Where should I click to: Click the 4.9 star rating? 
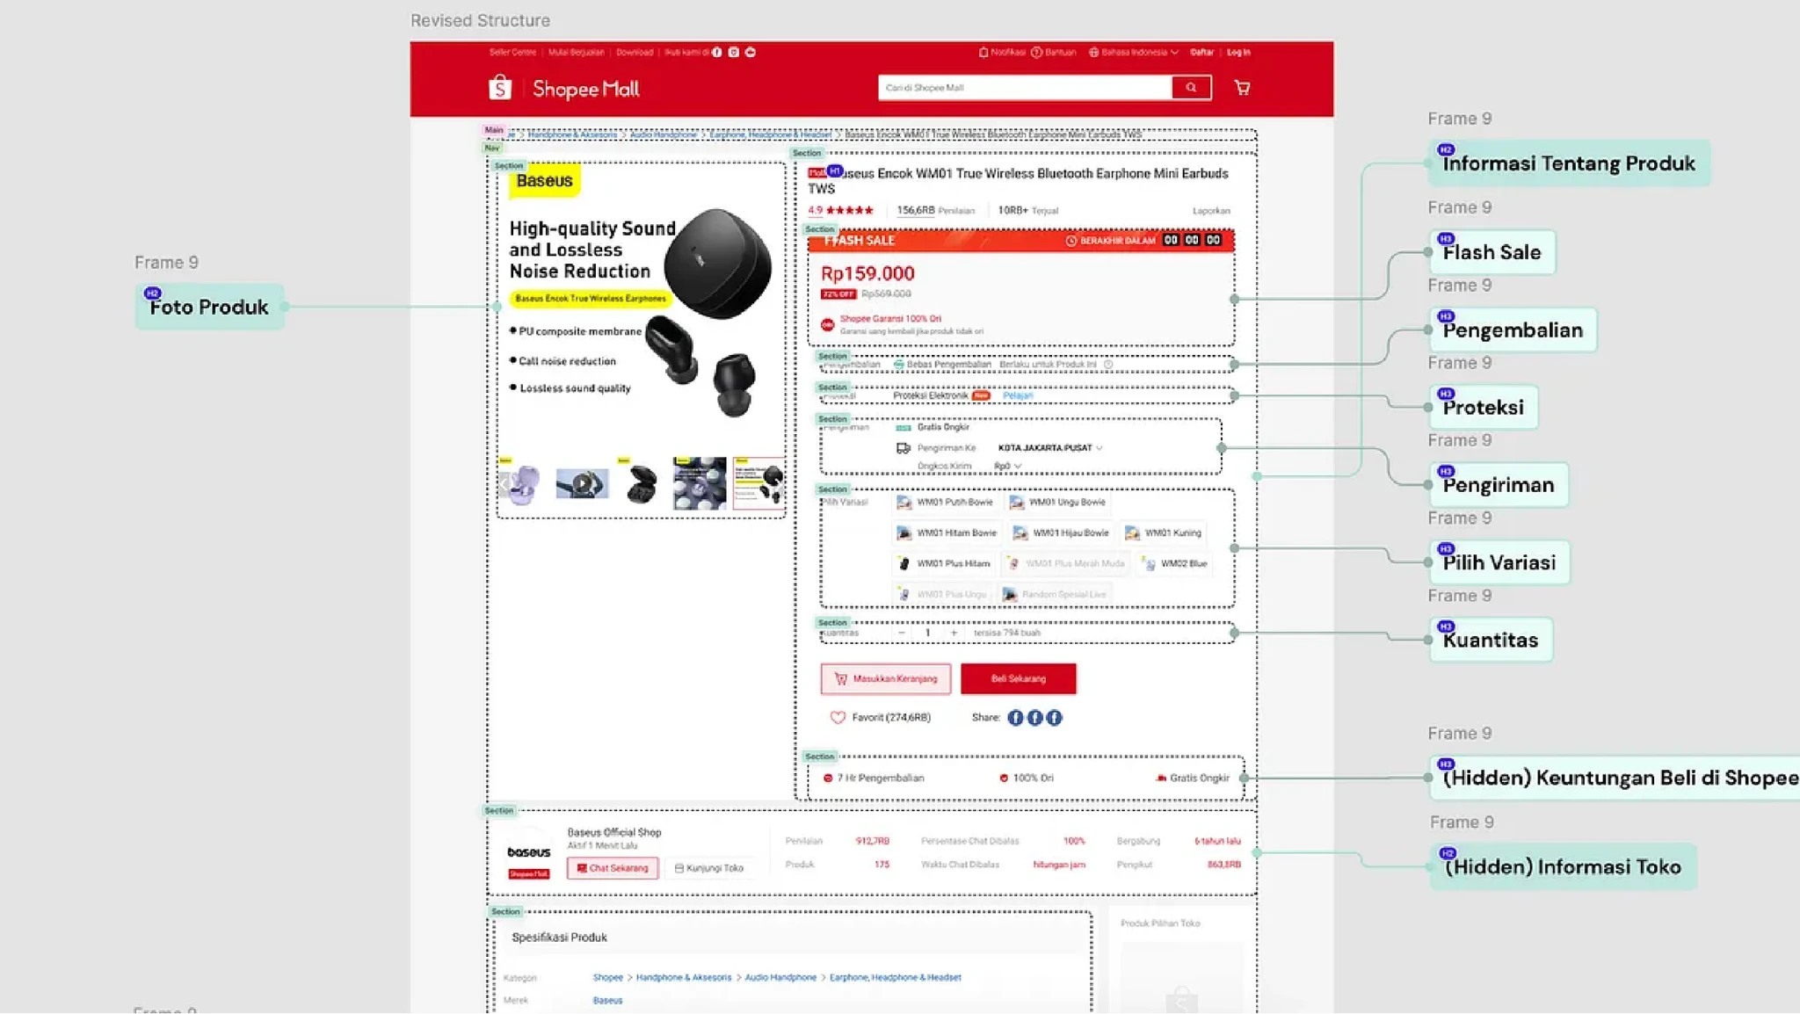[x=840, y=210]
